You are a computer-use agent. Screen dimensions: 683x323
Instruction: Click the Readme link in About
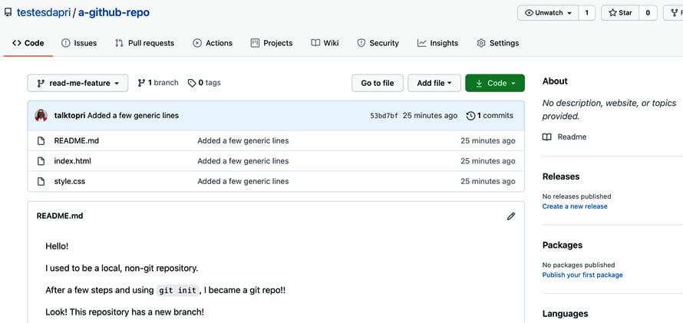(x=572, y=137)
